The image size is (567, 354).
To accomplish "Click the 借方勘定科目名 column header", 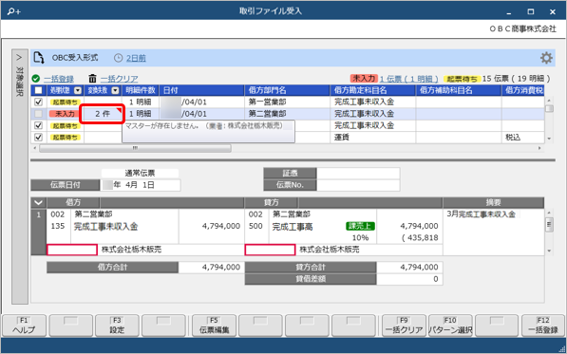I will (372, 90).
